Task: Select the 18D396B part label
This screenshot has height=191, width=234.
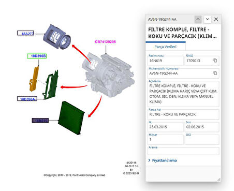Action: [x=37, y=56]
